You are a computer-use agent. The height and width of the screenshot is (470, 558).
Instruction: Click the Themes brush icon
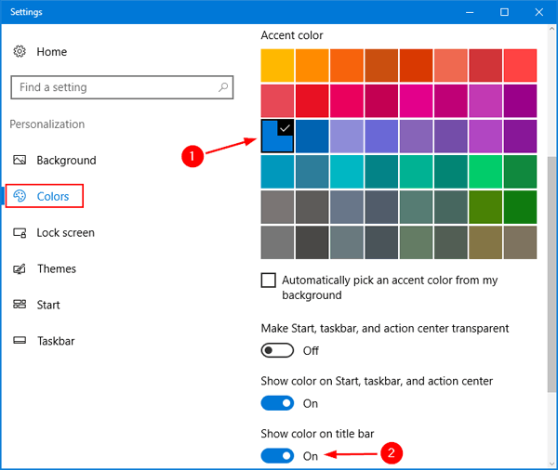click(20, 268)
